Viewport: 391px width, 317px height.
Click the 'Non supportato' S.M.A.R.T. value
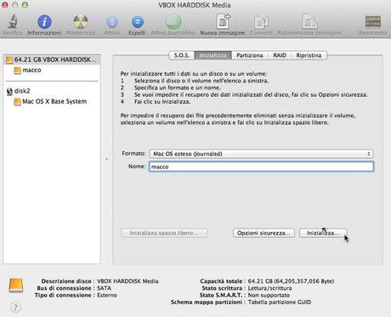coord(269,295)
